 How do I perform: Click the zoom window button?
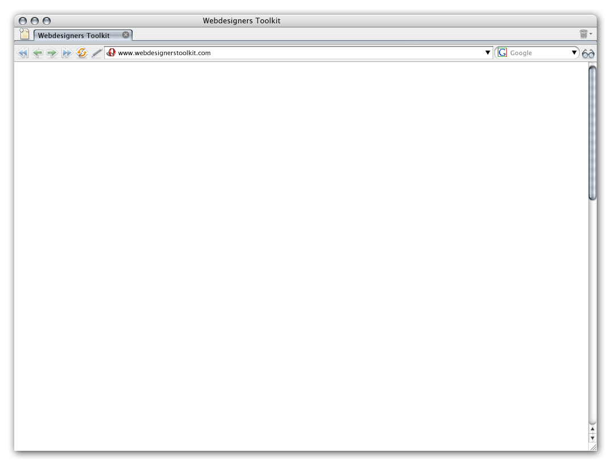(47, 21)
